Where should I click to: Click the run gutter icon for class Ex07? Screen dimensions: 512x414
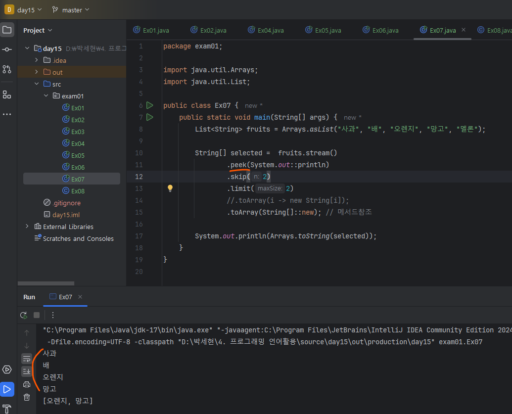[x=149, y=105]
